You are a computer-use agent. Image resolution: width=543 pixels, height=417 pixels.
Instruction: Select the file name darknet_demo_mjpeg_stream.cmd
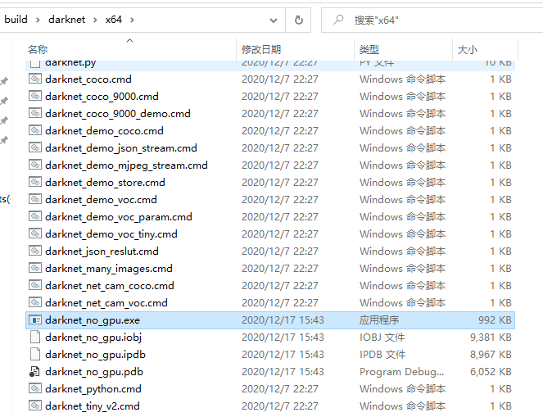click(126, 165)
